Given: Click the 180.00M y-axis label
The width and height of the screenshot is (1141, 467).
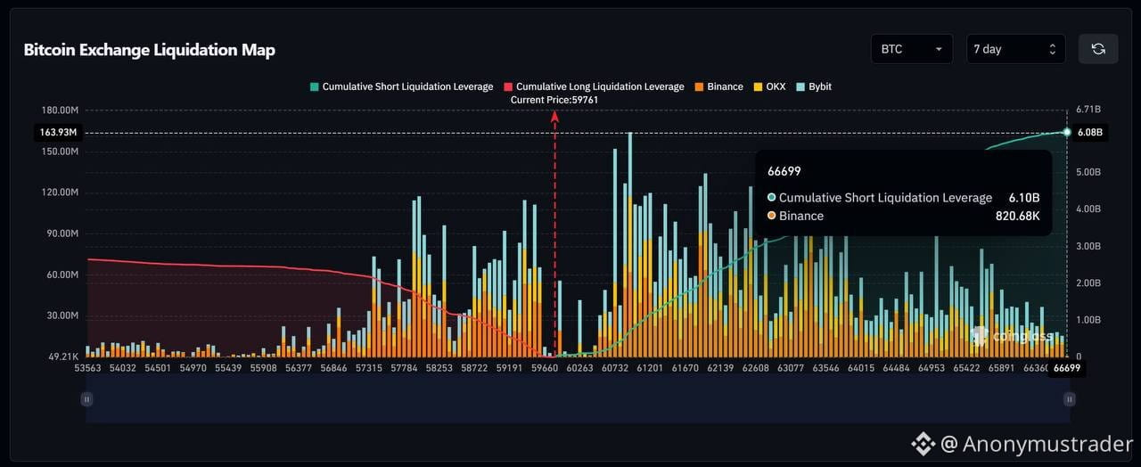Looking at the screenshot, I should pyautogui.click(x=61, y=110).
